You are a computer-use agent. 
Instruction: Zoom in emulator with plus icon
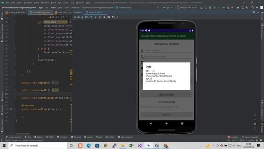[x=255, y=115]
